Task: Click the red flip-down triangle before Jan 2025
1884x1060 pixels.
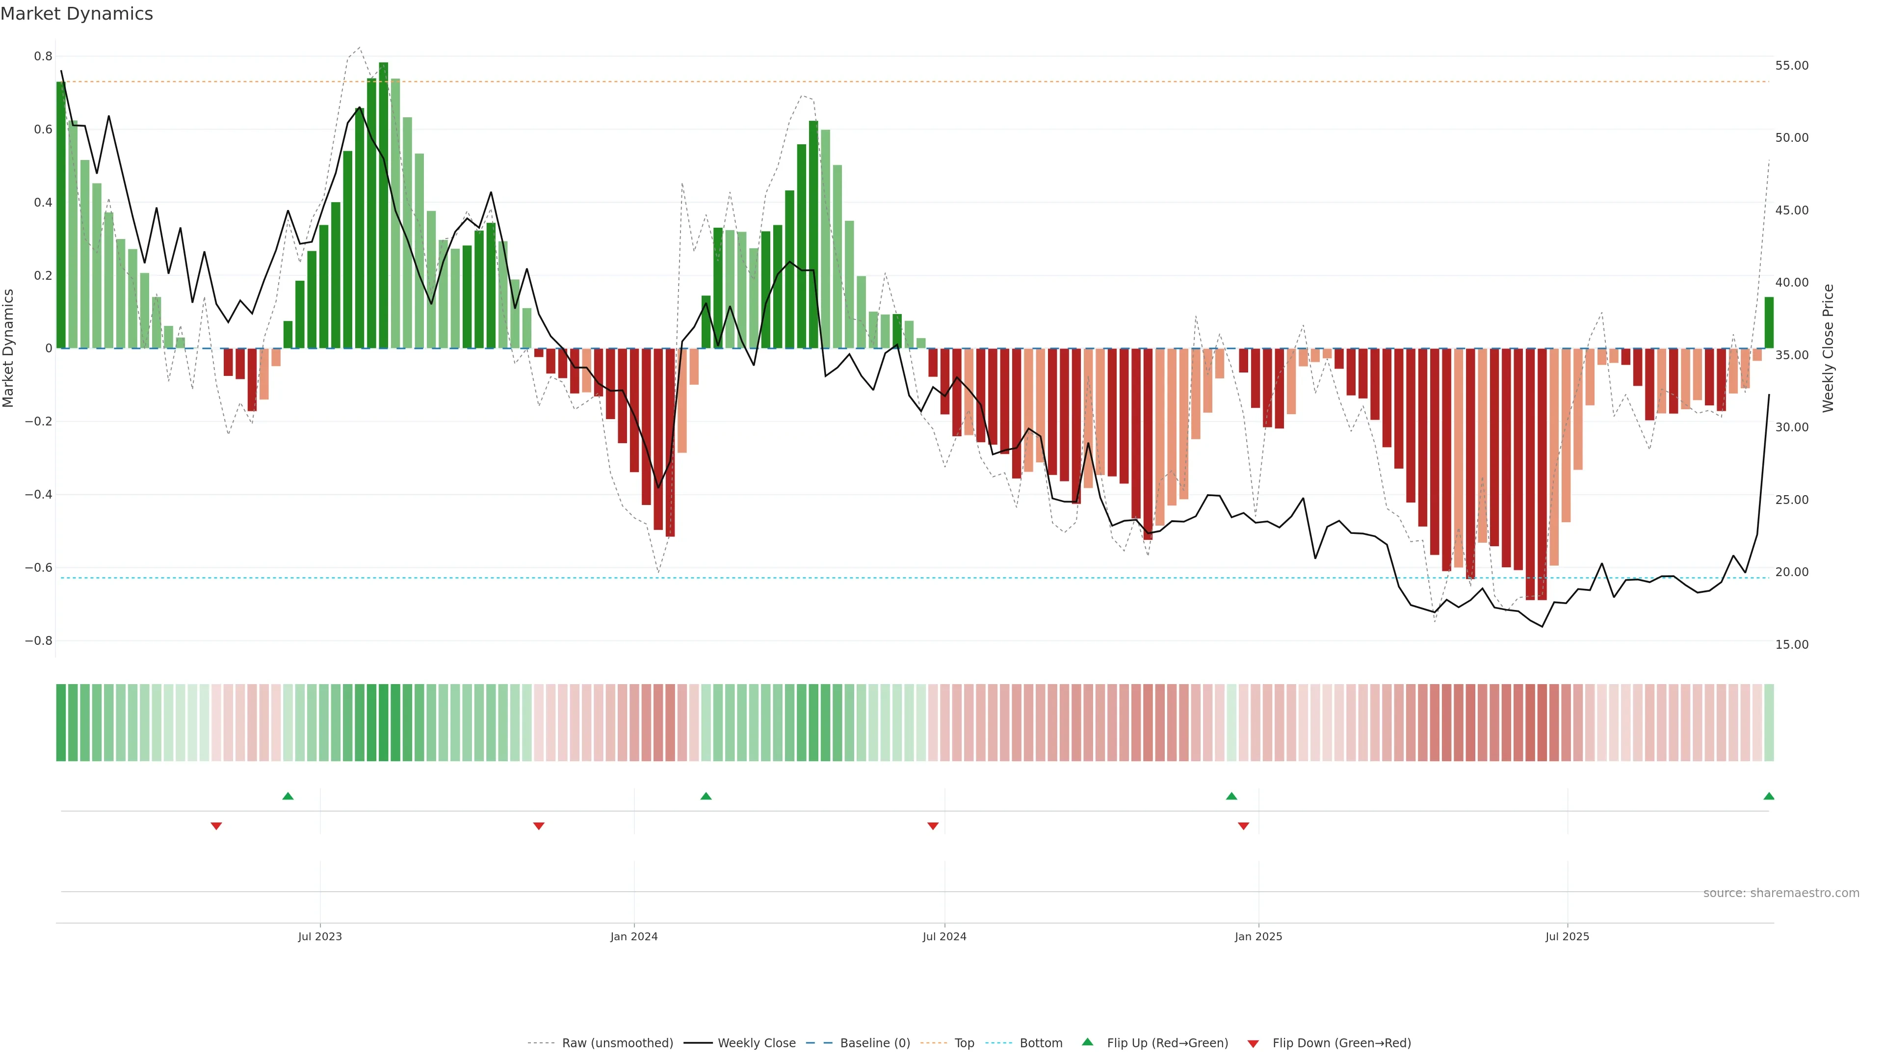Action: [x=1243, y=826]
